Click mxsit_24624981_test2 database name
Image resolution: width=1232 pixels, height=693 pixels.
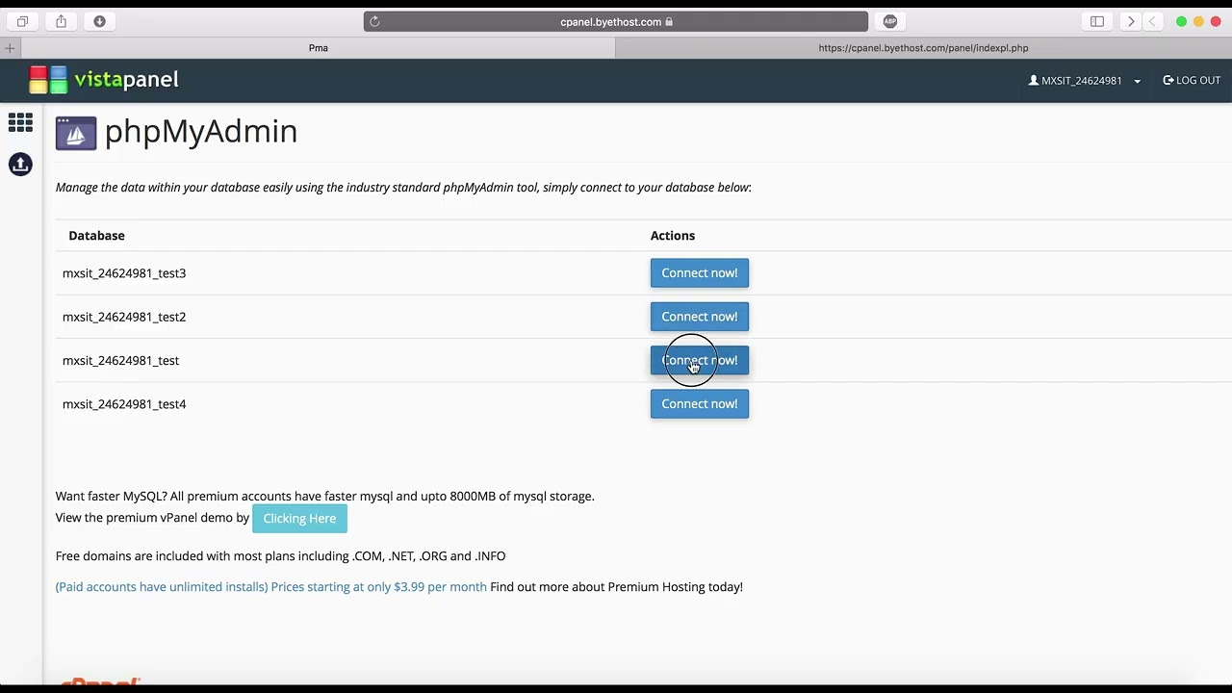point(124,317)
